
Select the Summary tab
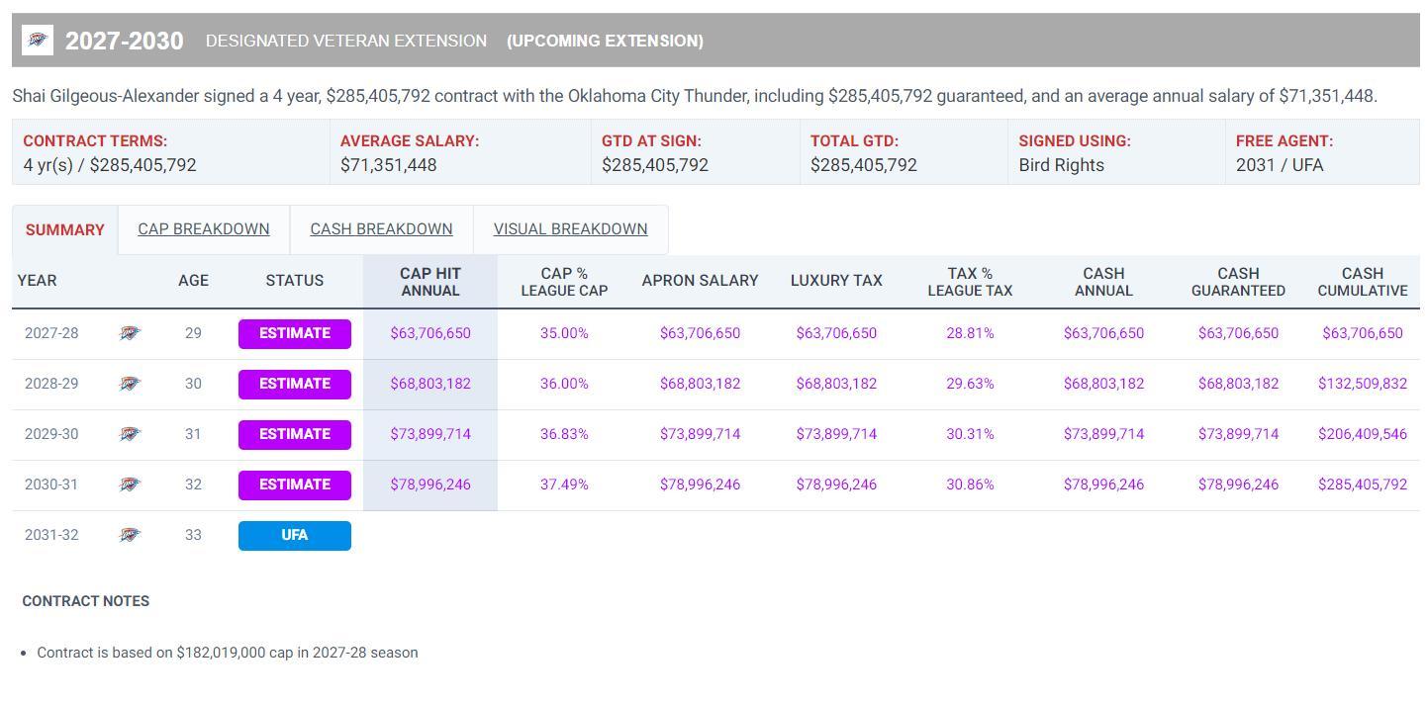64,230
